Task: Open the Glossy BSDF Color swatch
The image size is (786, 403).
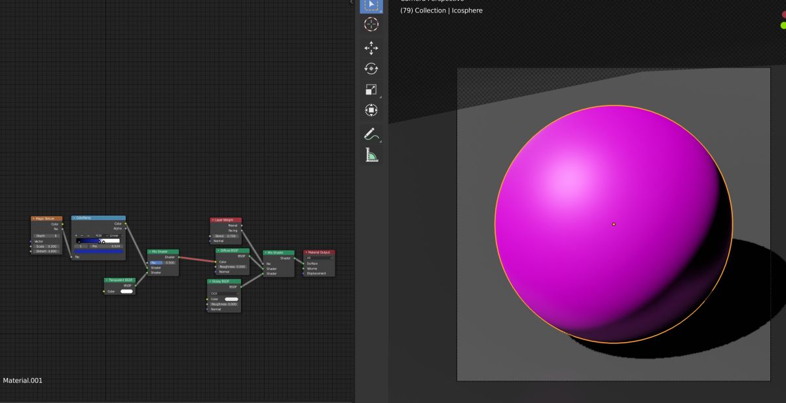Action: 231,299
